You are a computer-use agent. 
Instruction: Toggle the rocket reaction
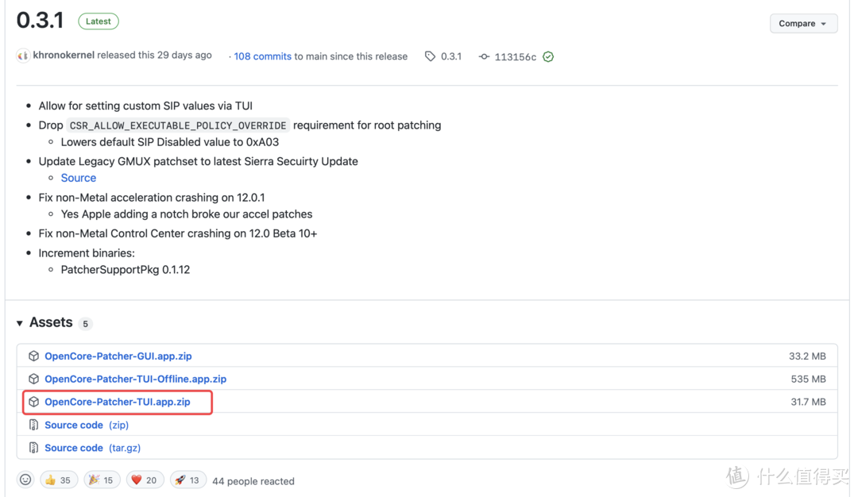[188, 480]
